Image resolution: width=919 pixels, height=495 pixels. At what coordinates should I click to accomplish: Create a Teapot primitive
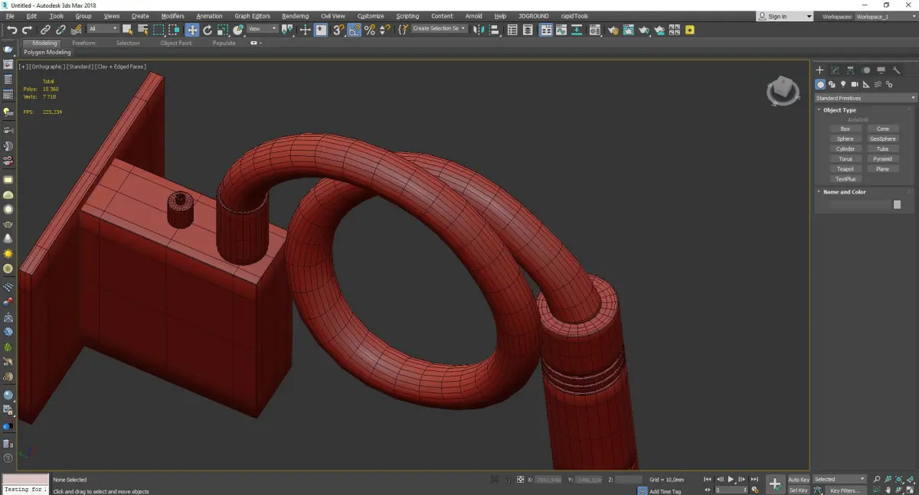click(845, 169)
